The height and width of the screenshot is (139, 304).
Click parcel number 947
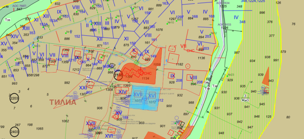pos(250,127)
